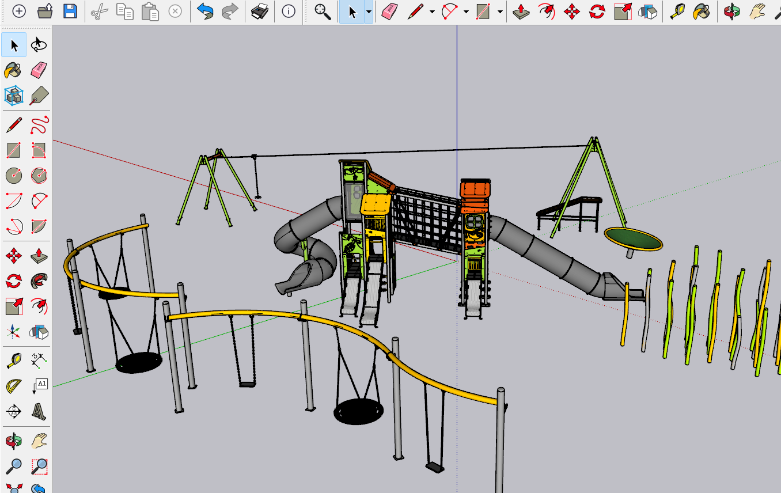
Task: Pick the Tape Measure in the left palette
Action: coord(14,361)
